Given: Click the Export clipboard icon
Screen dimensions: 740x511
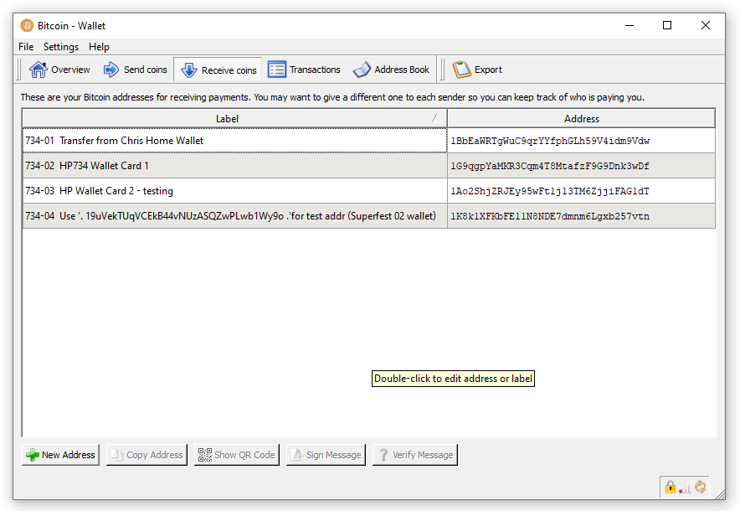Looking at the screenshot, I should [461, 70].
